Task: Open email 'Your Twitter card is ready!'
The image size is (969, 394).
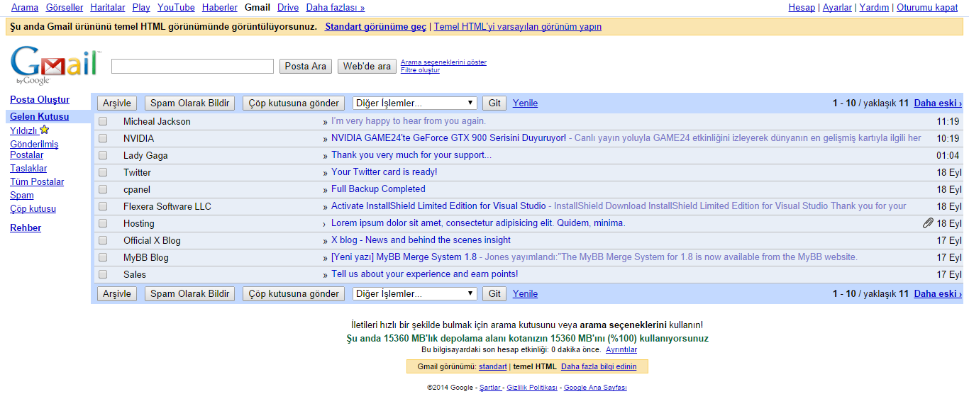Action: tap(384, 172)
